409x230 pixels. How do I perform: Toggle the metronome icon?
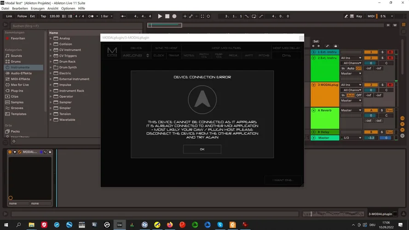pyautogui.click(x=91, y=16)
